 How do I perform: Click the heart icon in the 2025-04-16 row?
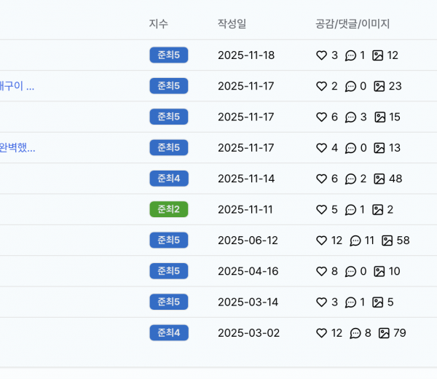click(x=321, y=271)
